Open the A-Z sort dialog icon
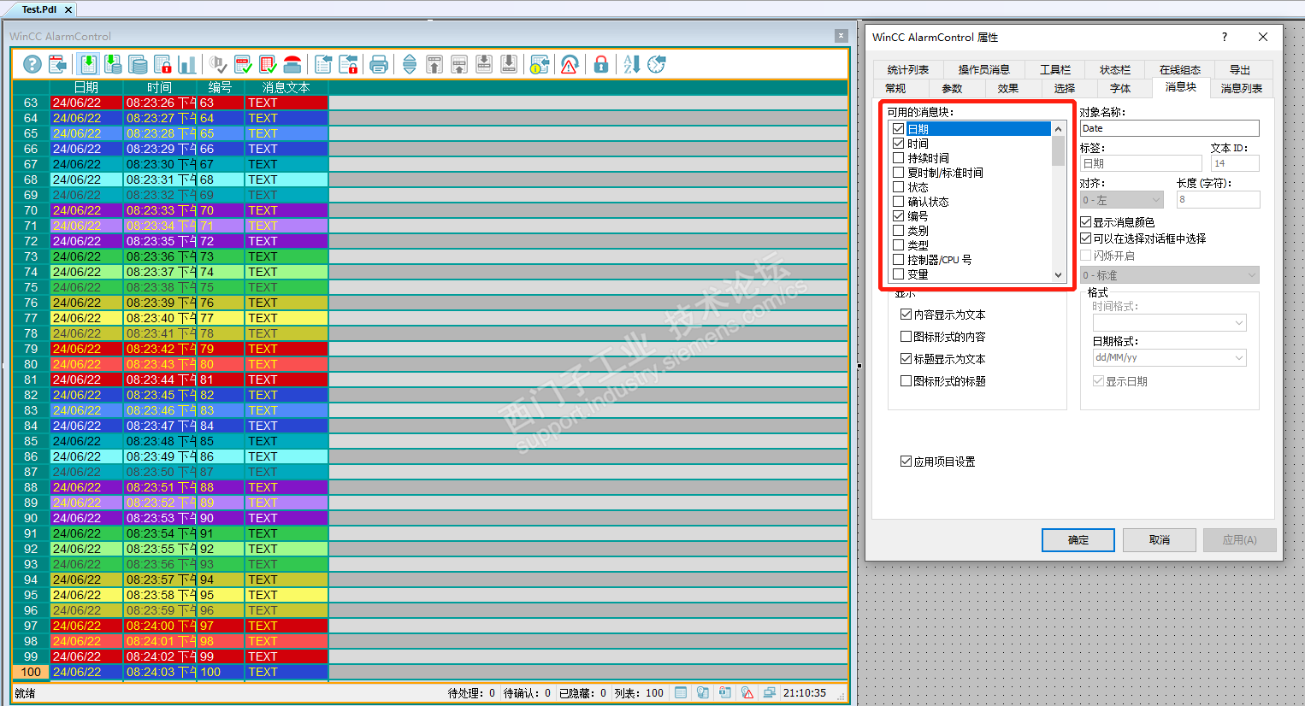 pos(632,64)
